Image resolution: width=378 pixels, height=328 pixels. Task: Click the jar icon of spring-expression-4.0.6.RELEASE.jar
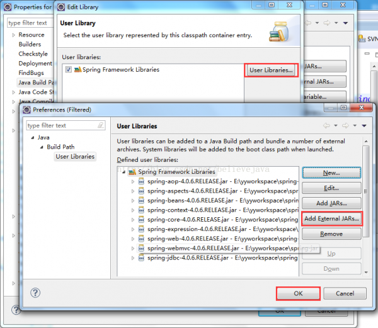[141, 229]
